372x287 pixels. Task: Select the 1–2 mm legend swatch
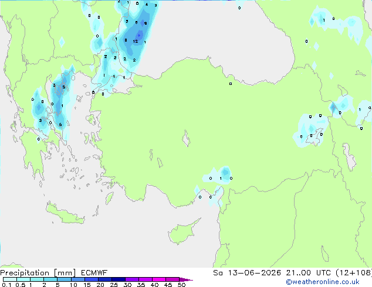(x=37, y=279)
